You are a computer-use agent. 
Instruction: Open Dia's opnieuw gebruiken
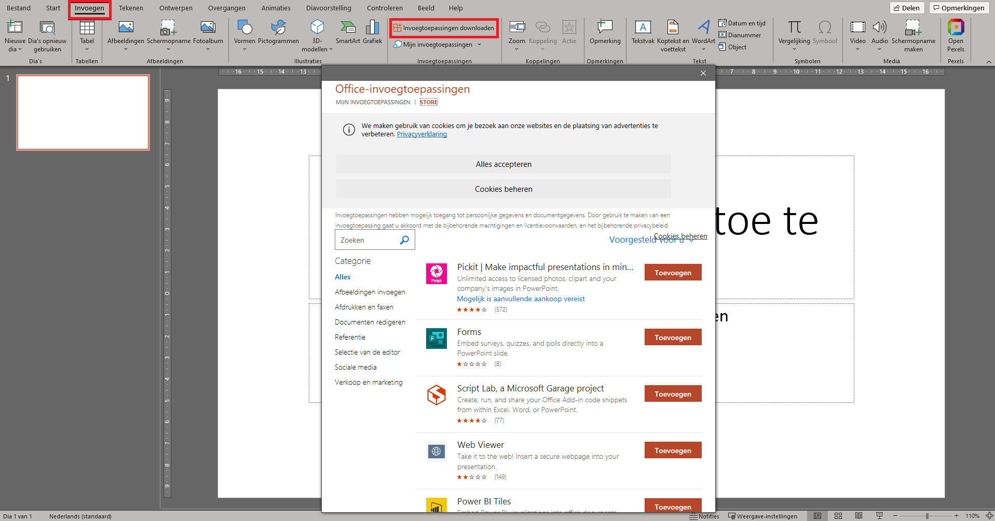[47, 36]
